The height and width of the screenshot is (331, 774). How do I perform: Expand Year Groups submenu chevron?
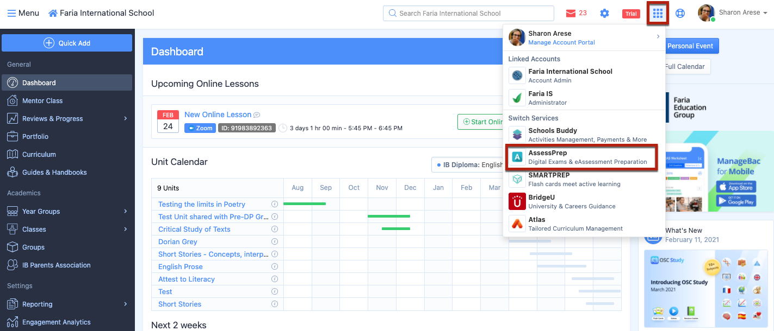[126, 211]
